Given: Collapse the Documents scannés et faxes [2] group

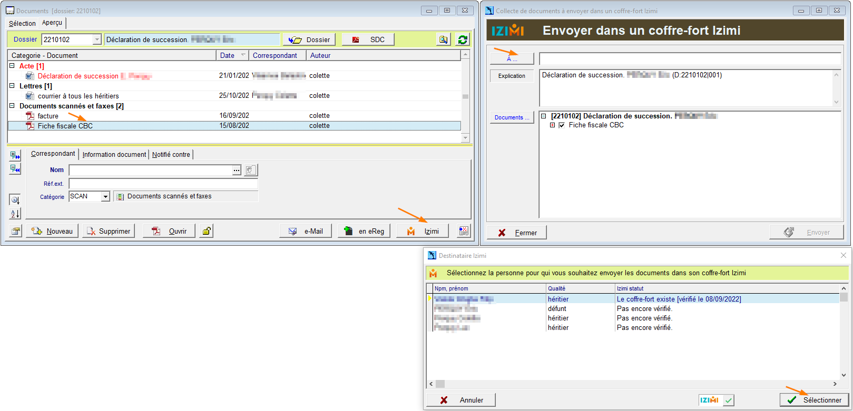Looking at the screenshot, I should (x=12, y=106).
